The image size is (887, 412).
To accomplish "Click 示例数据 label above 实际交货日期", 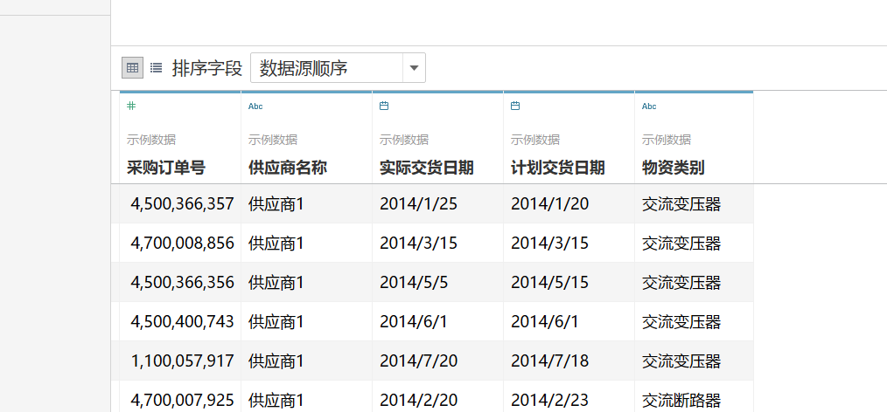I will point(404,140).
